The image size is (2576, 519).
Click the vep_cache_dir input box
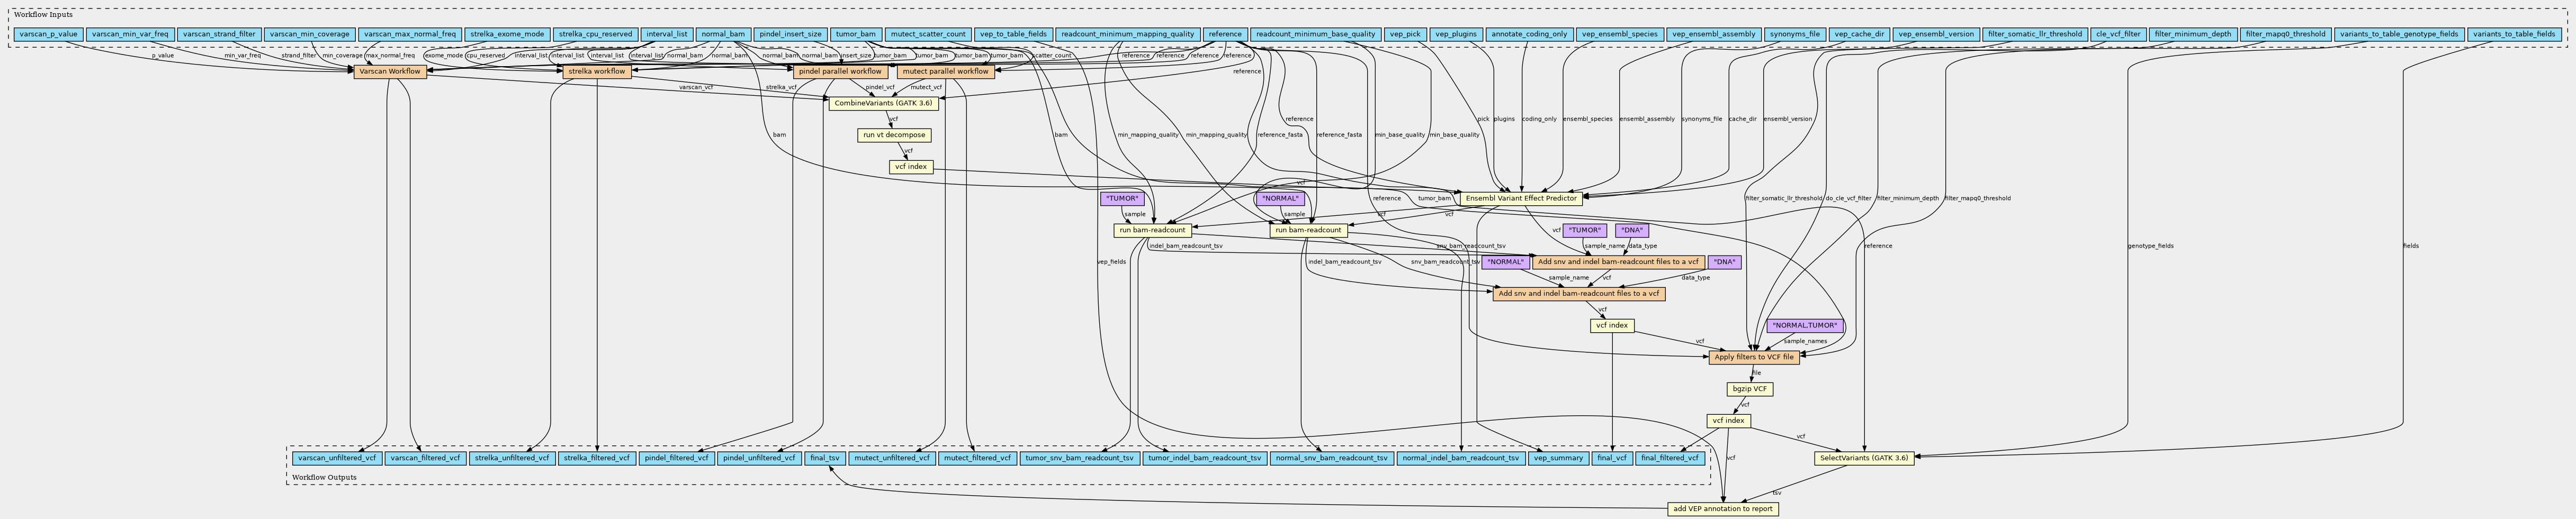(1858, 34)
